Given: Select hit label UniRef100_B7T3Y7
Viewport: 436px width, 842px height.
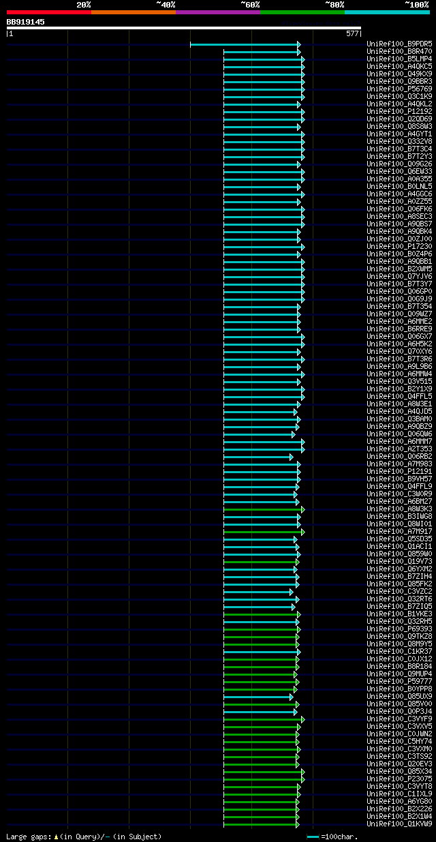Looking at the screenshot, I should [x=399, y=284].
